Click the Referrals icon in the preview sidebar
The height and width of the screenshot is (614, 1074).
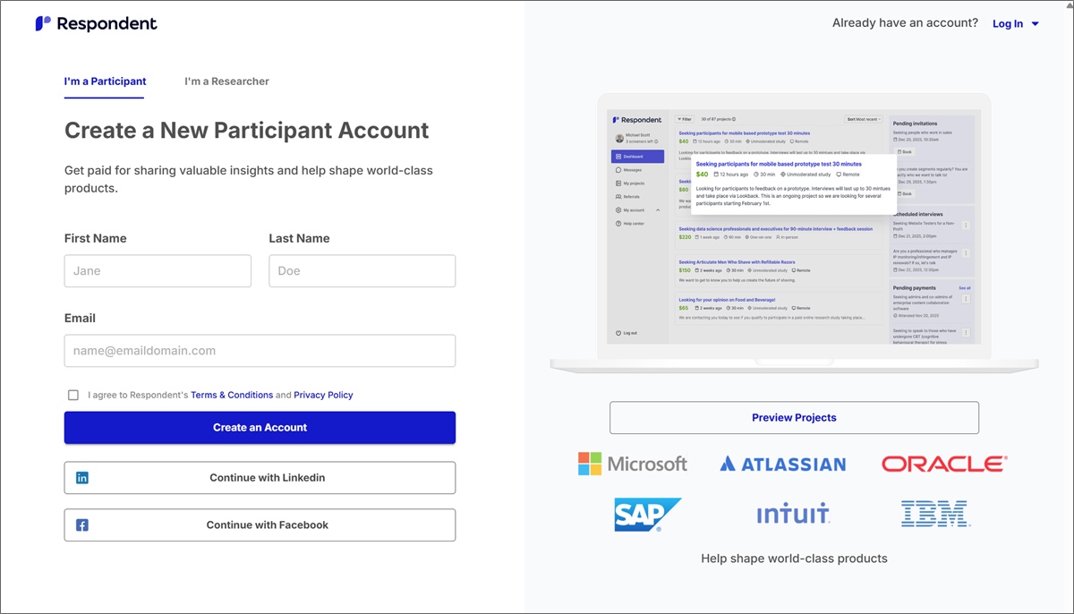click(617, 196)
